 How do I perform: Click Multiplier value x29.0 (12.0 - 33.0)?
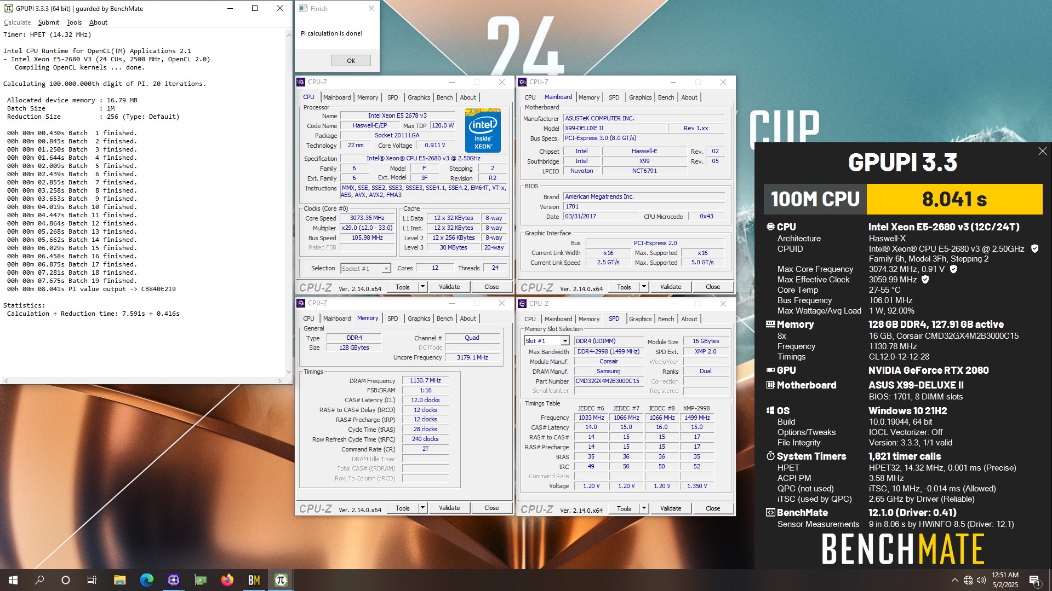click(x=367, y=228)
